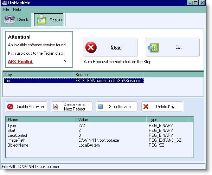Click the Delete Key button
This screenshot has width=212, height=175.
[162, 107]
